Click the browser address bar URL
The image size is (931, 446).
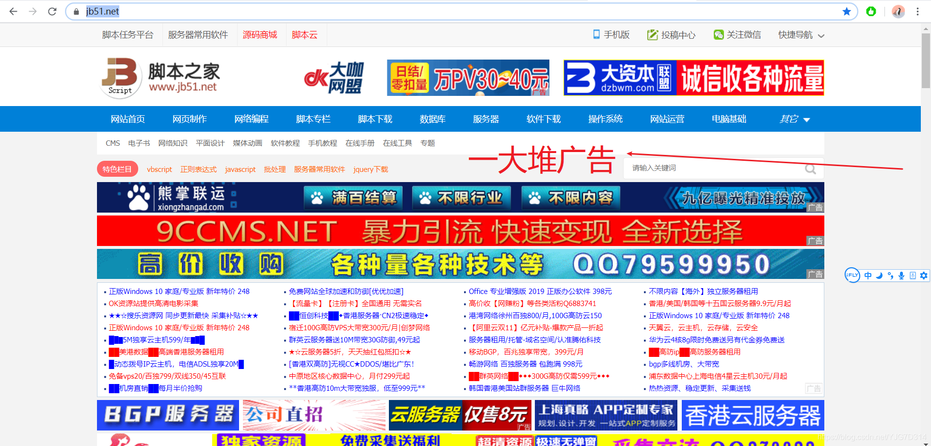pyautogui.click(x=103, y=11)
